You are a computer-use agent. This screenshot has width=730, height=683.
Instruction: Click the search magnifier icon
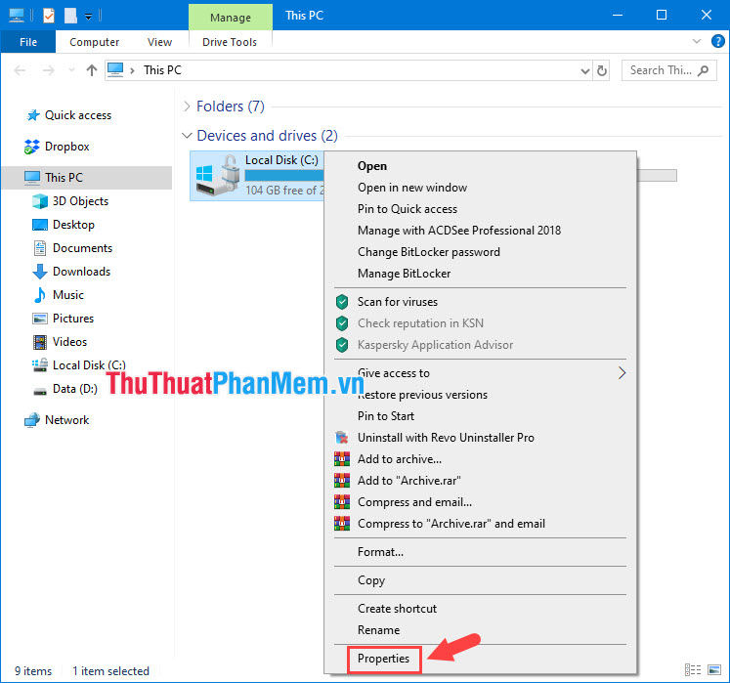tap(703, 70)
